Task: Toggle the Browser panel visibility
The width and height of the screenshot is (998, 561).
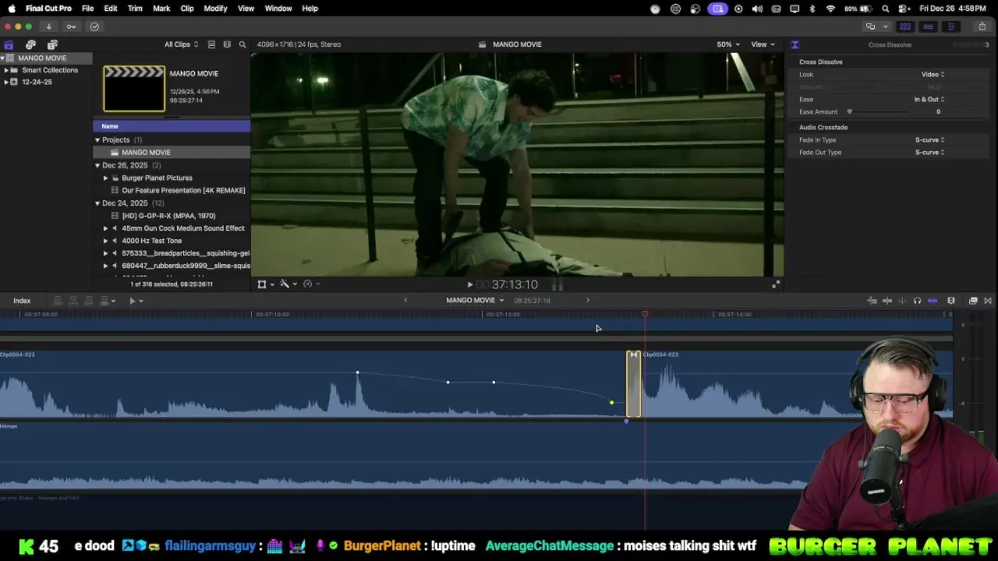Action: (x=905, y=26)
